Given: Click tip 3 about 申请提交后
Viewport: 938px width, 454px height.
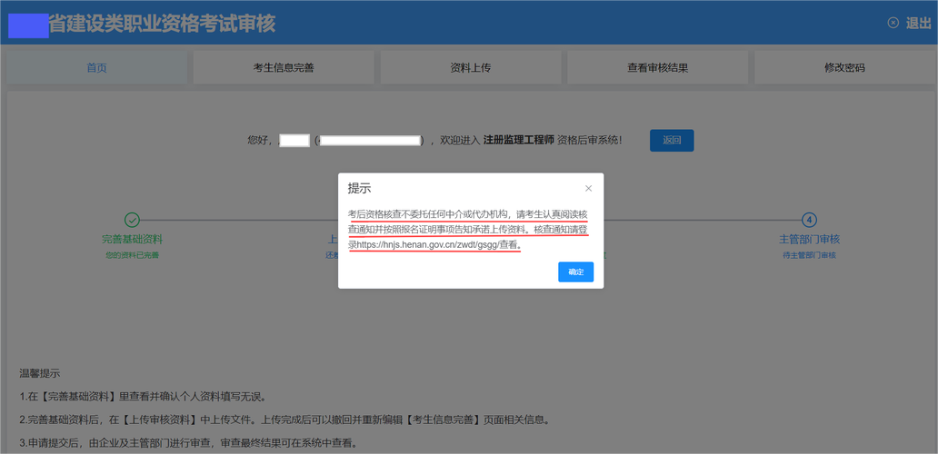Looking at the screenshot, I should (188, 443).
